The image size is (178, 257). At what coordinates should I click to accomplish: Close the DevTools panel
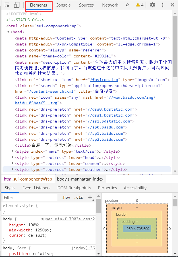click(172, 5)
